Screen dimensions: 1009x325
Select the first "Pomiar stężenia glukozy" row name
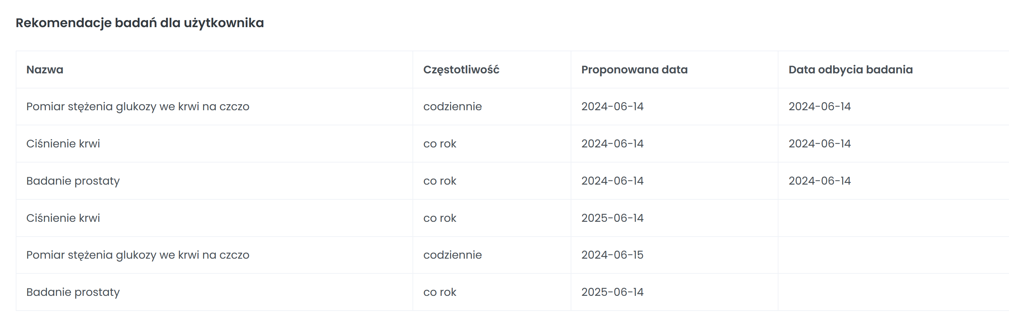pos(137,107)
